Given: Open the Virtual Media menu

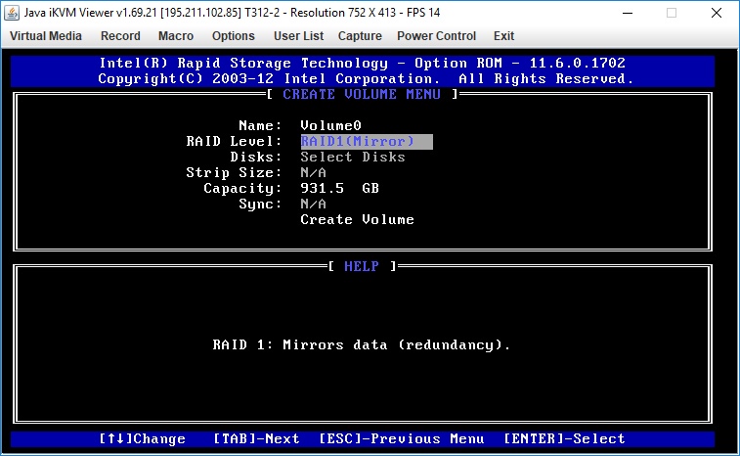Looking at the screenshot, I should 46,36.
